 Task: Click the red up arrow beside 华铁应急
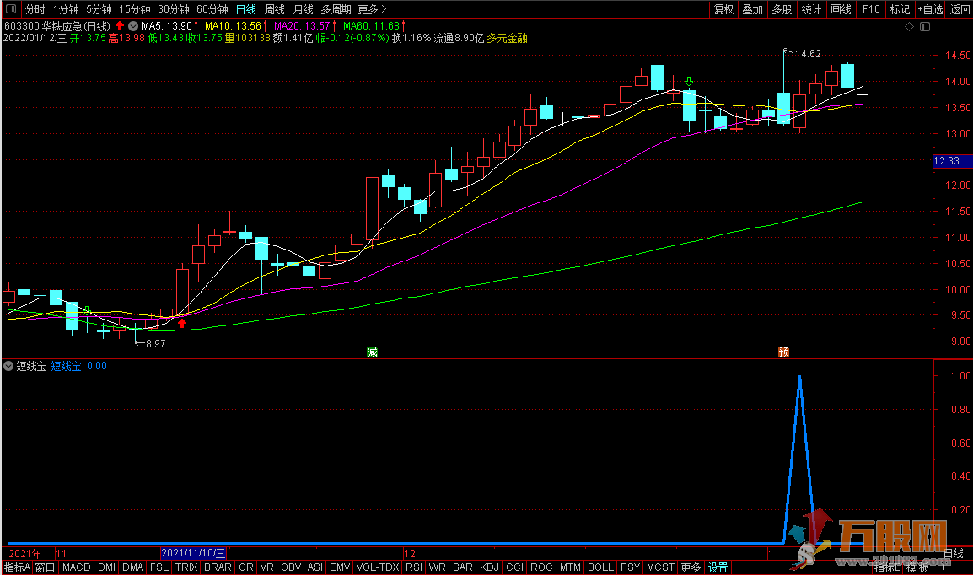(x=120, y=26)
